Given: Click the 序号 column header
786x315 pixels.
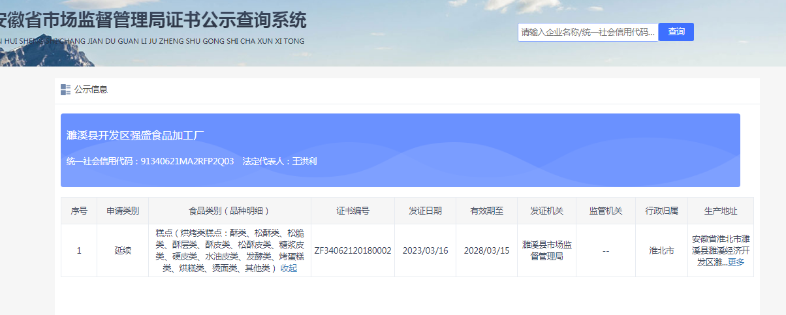Looking at the screenshot, I should (79, 211).
